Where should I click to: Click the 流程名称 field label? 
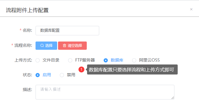23,45
